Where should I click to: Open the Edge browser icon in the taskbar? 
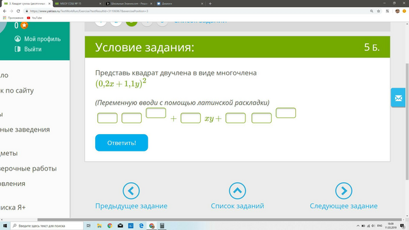[x=141, y=226]
